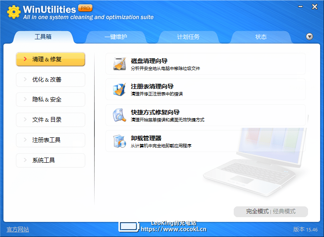Open the 磁盘清理向导 disk broom icon
The height and width of the screenshot is (237, 324).
point(120,64)
